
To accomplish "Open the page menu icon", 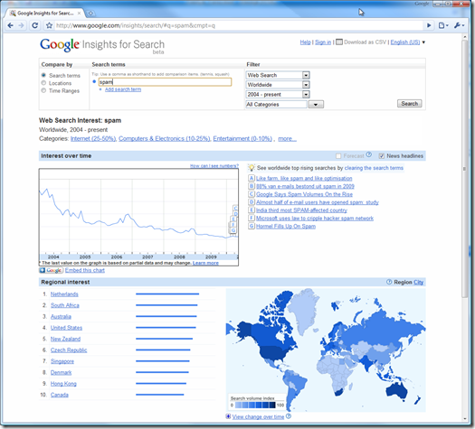I will coord(443,25).
